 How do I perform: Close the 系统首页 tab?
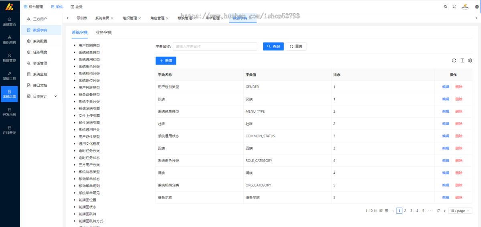pos(112,18)
